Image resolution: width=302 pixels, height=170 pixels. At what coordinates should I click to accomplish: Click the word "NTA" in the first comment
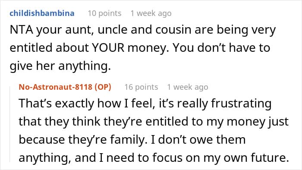22,30
